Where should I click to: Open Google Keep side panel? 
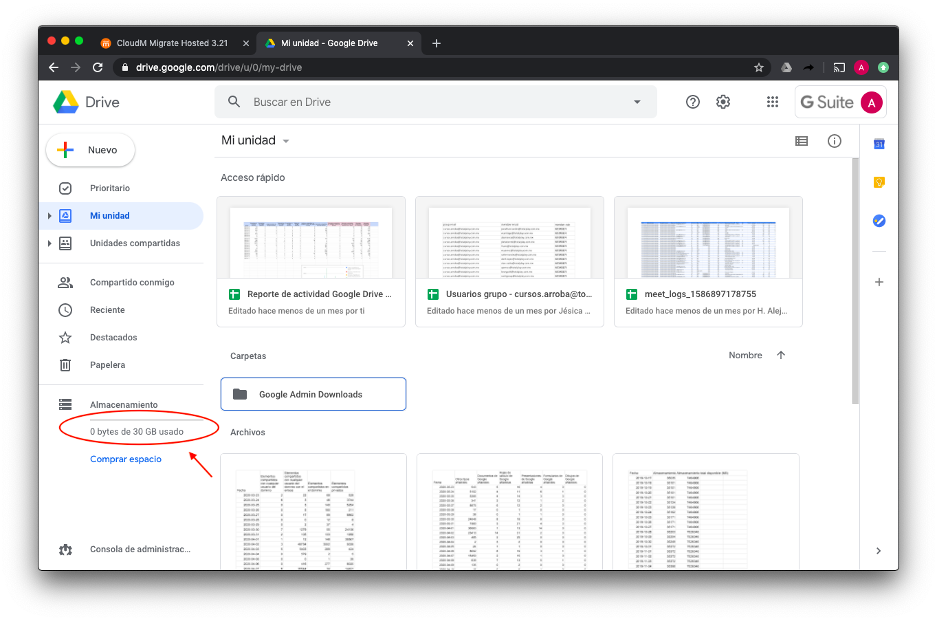coord(879,182)
